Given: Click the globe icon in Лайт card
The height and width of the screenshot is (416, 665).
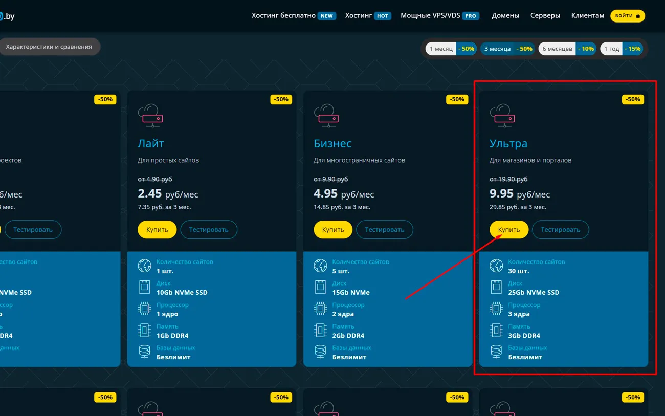Looking at the screenshot, I should pyautogui.click(x=145, y=266).
